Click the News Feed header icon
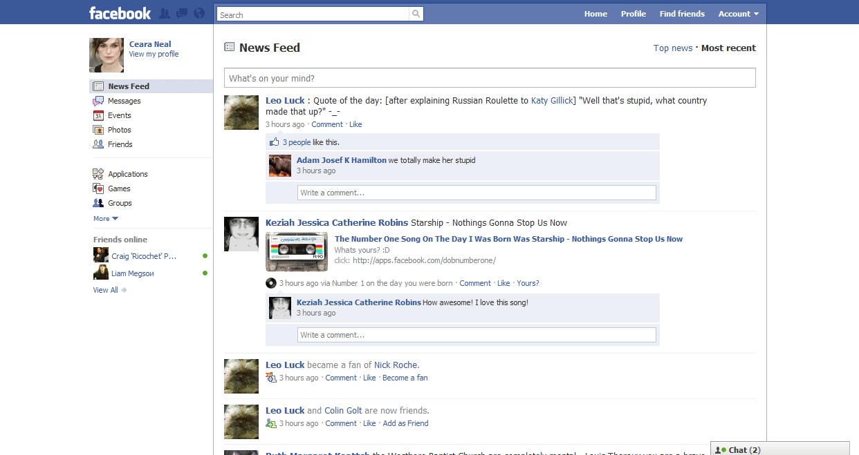 click(230, 47)
